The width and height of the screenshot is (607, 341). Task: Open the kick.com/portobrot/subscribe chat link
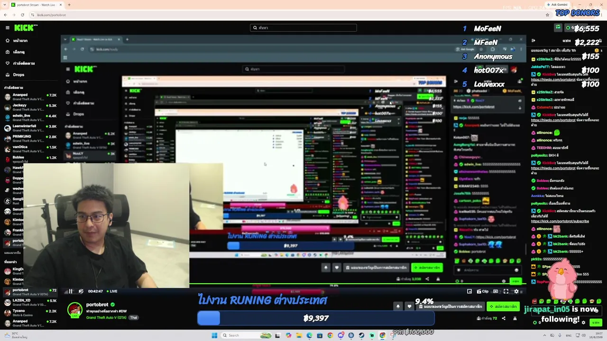(560, 221)
